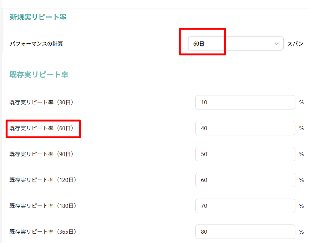
Task: Click the 新規実リピート率 section heading
Action: [x=38, y=17]
